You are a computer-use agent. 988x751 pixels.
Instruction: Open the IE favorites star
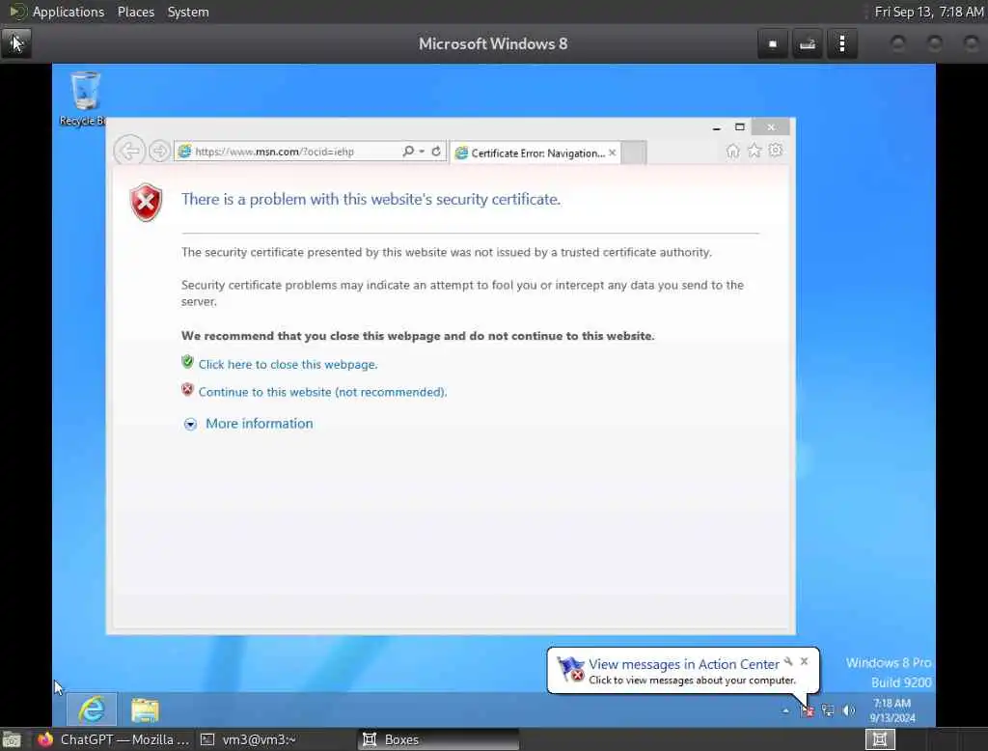point(755,151)
